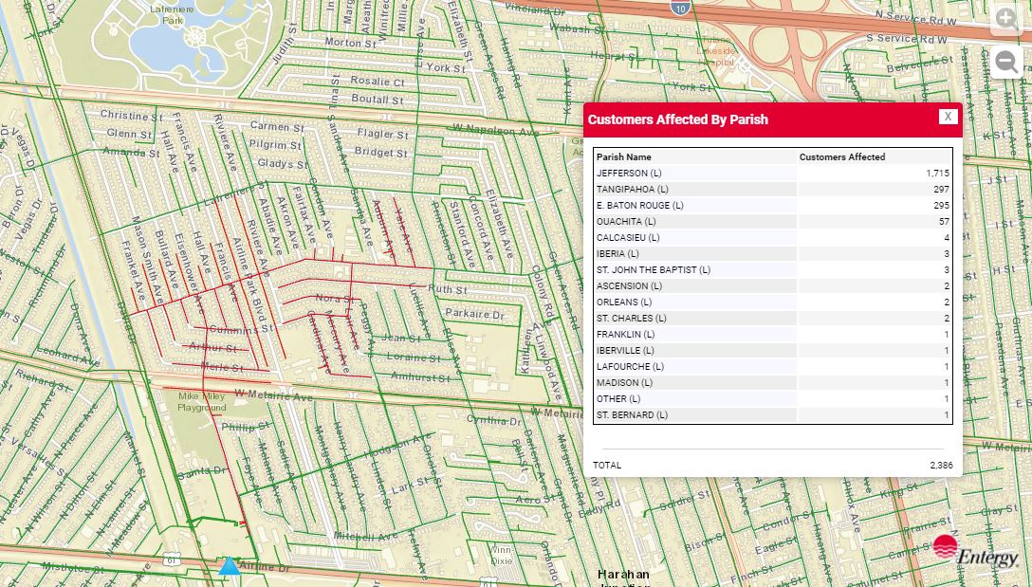Select the ST. JOHN THE BAPTIST (L) row
This screenshot has width=1032, height=587.
point(773,270)
